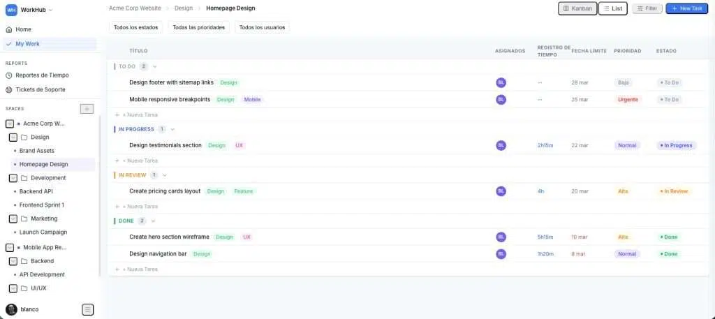The image size is (715, 319).
Task: Collapse the DONE group
Action: pyautogui.click(x=153, y=221)
